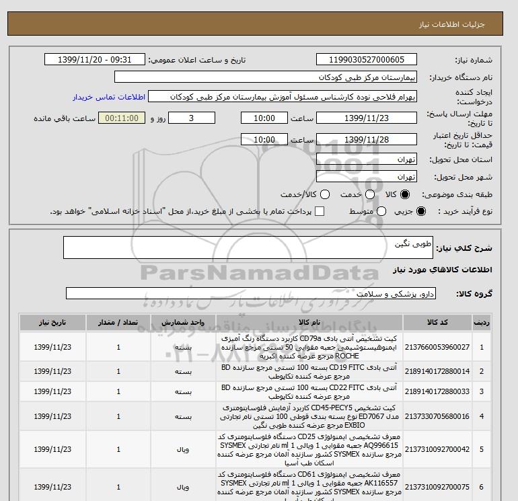Select the کالا/خدمت radio button
The image size is (518, 501).
(x=325, y=194)
